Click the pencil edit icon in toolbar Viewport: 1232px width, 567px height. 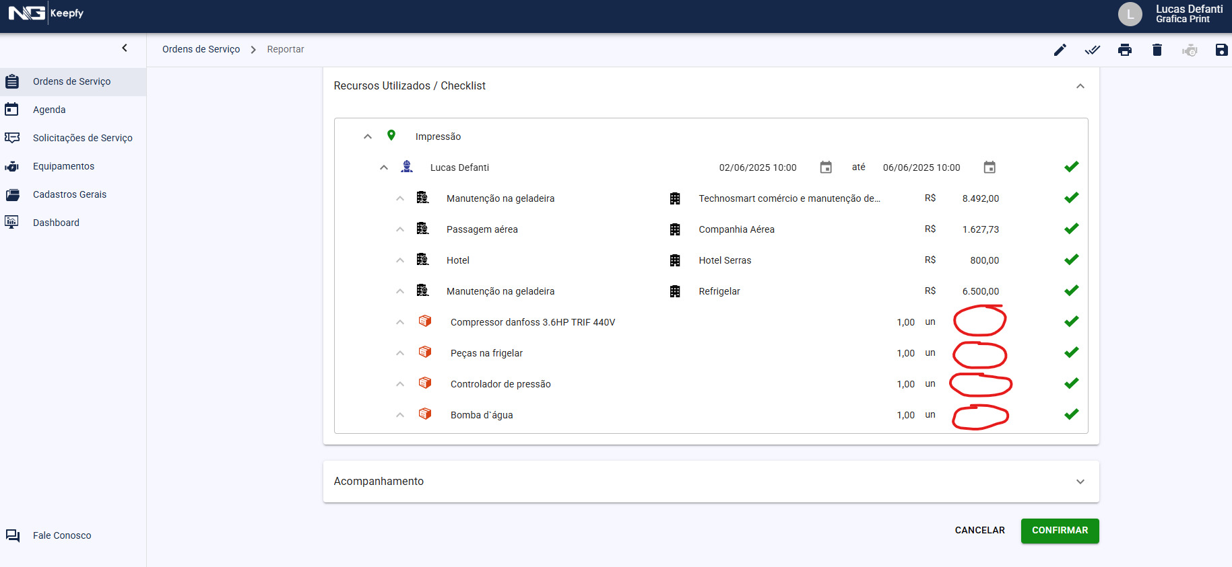(x=1060, y=50)
